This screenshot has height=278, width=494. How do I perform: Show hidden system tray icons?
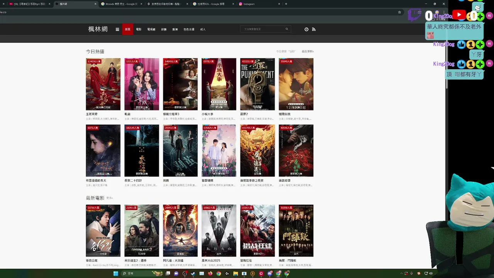point(401,273)
